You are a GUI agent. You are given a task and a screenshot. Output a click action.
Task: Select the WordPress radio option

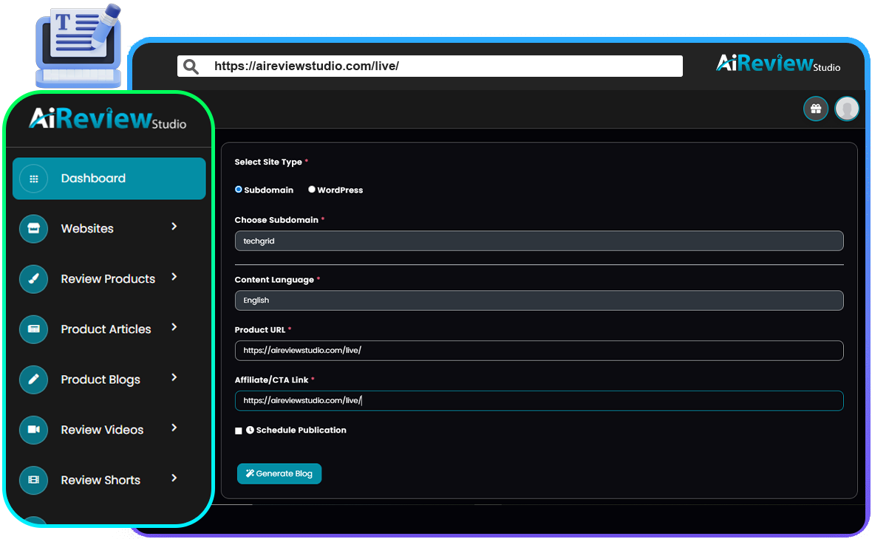(x=312, y=190)
